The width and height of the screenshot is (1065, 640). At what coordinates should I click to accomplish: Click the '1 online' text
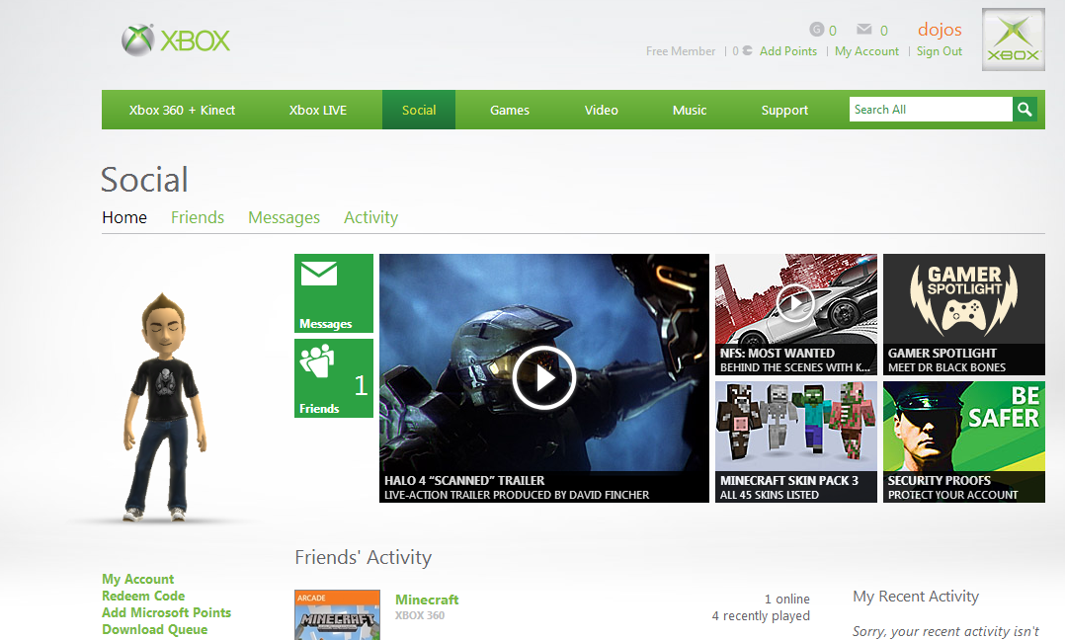[787, 600]
